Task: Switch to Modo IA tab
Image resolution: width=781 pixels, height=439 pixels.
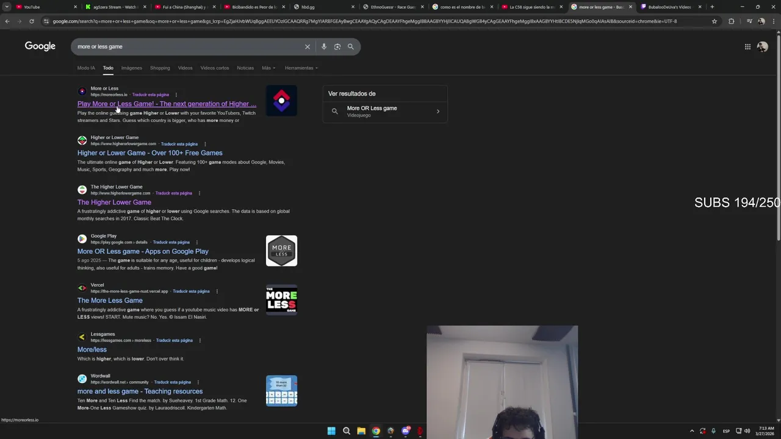Action: point(86,68)
